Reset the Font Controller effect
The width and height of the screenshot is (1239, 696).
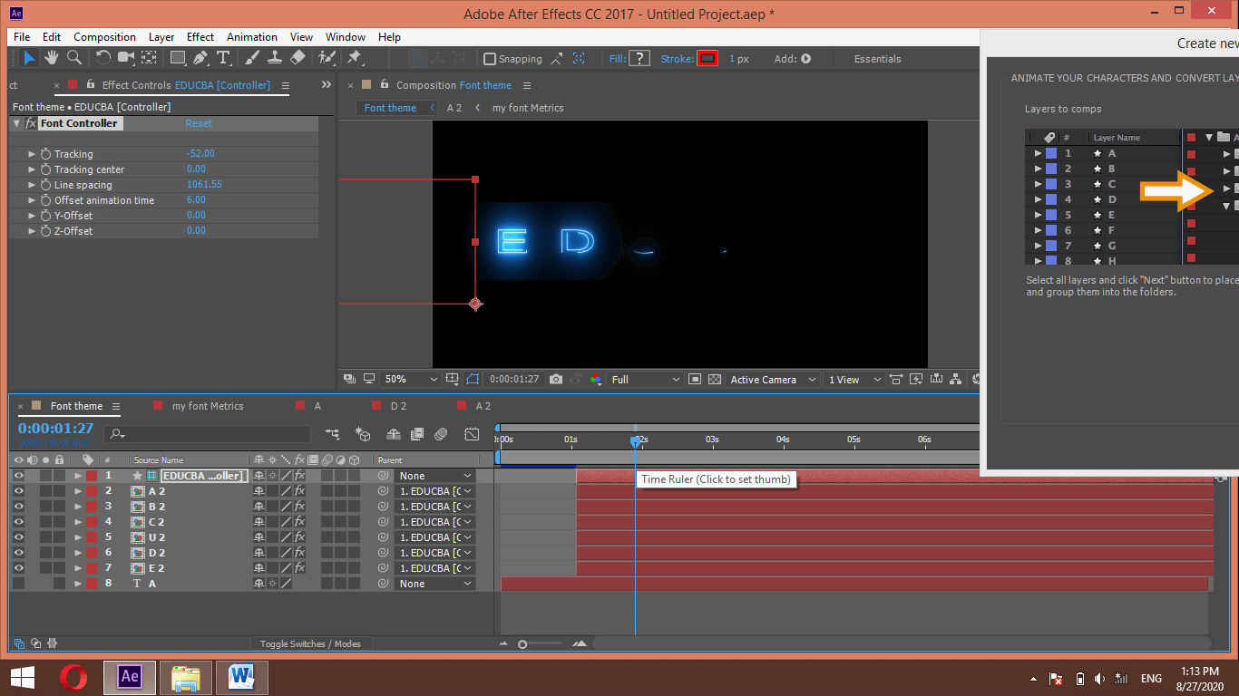point(199,123)
